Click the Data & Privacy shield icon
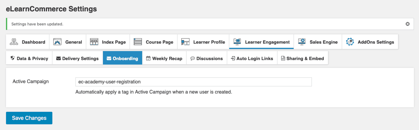The image size is (419, 130). pyautogui.click(x=13, y=58)
